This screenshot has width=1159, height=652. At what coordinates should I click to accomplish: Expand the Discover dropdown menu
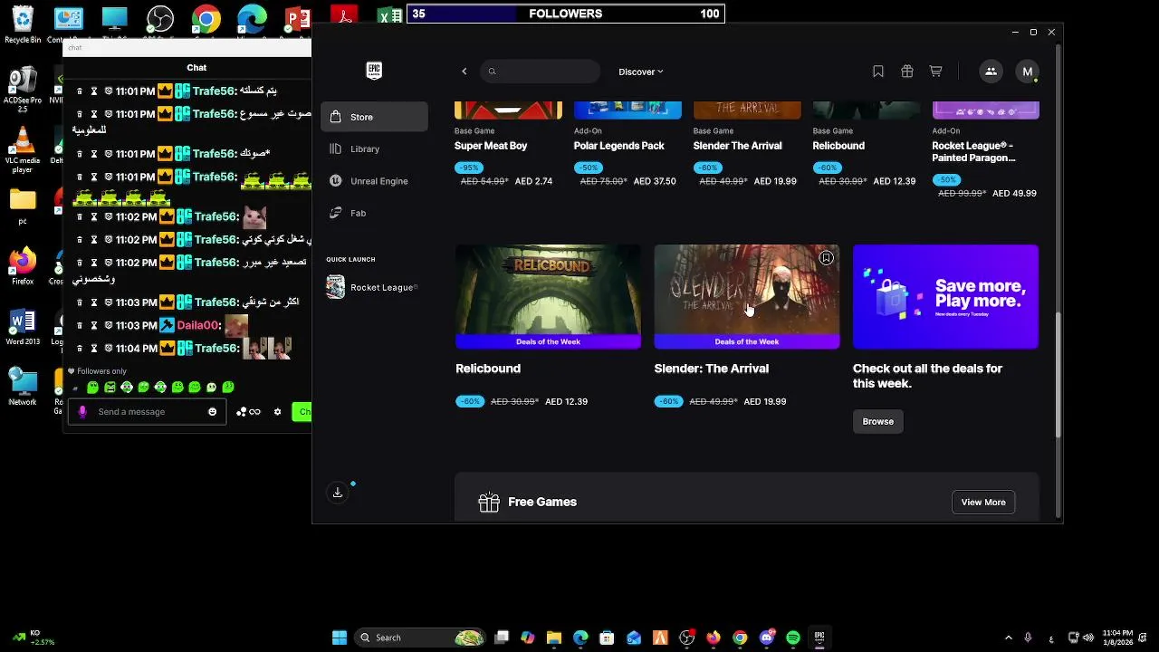[x=641, y=72]
